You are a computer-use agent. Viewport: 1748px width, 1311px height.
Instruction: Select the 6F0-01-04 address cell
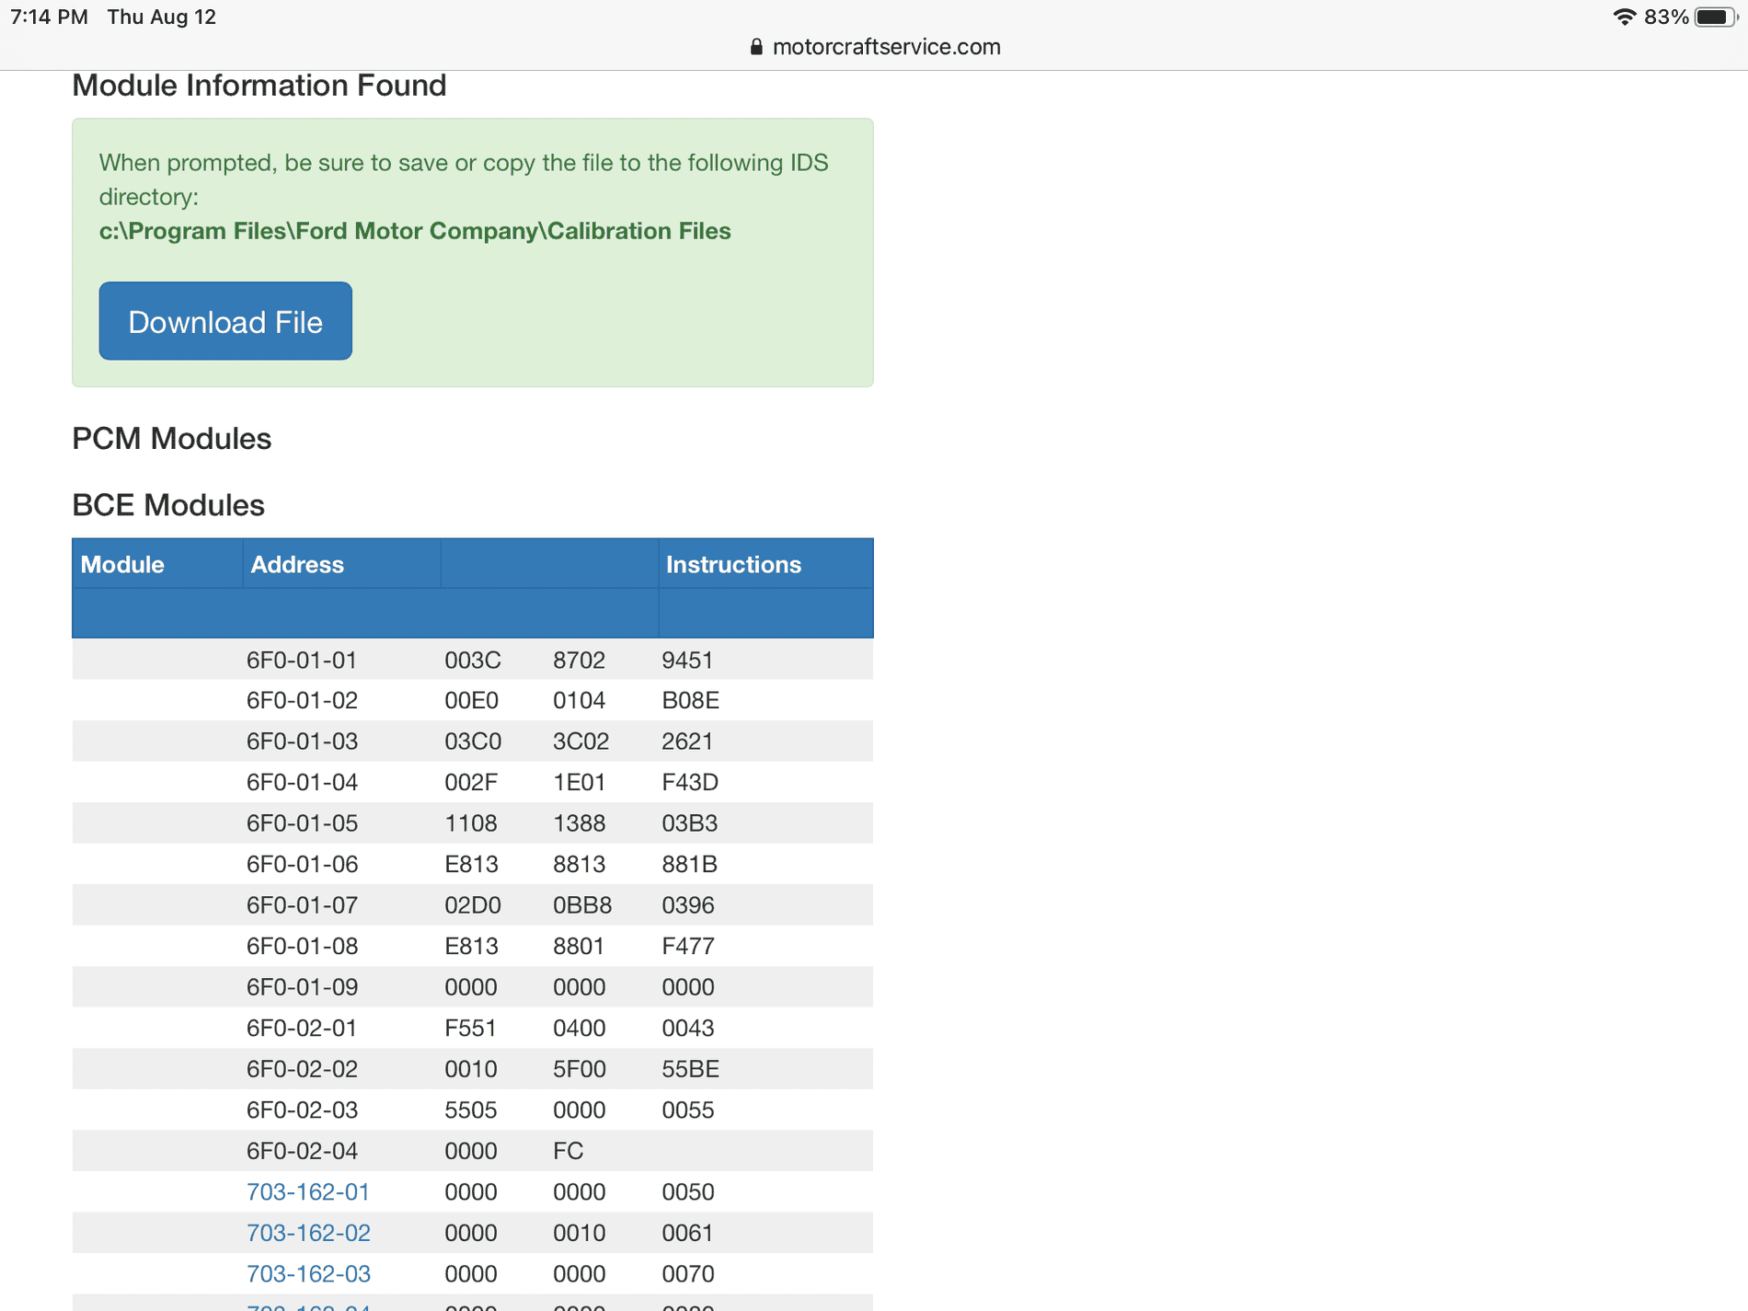[x=302, y=782]
